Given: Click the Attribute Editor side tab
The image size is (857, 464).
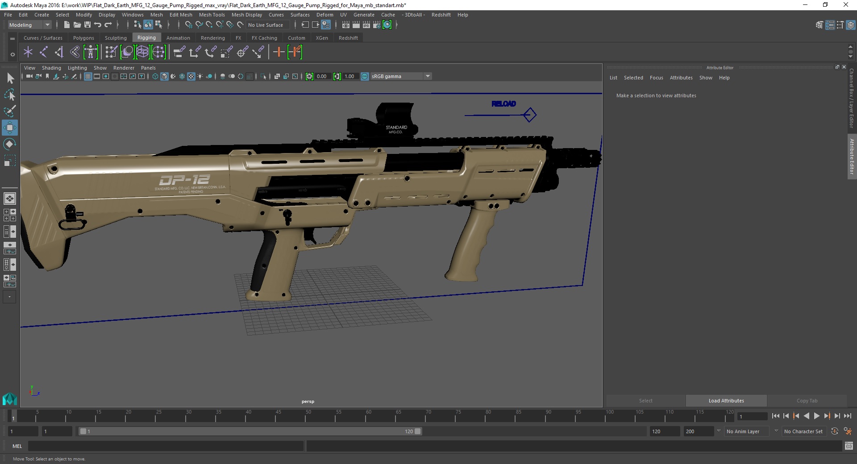Looking at the screenshot, I should coord(852,156).
